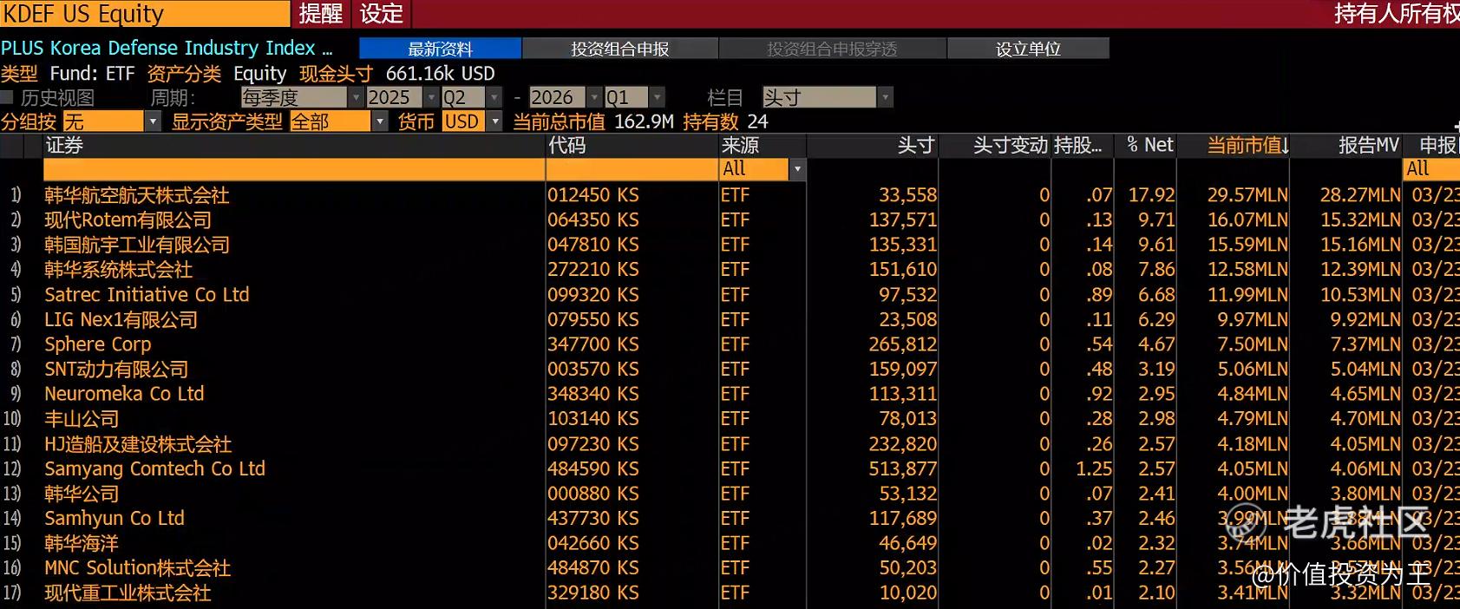Click the 当前总市值 162.9M value

click(644, 121)
